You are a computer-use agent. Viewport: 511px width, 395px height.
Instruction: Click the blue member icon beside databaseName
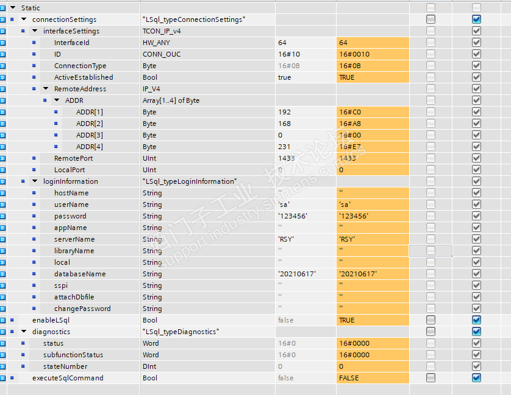click(34, 274)
